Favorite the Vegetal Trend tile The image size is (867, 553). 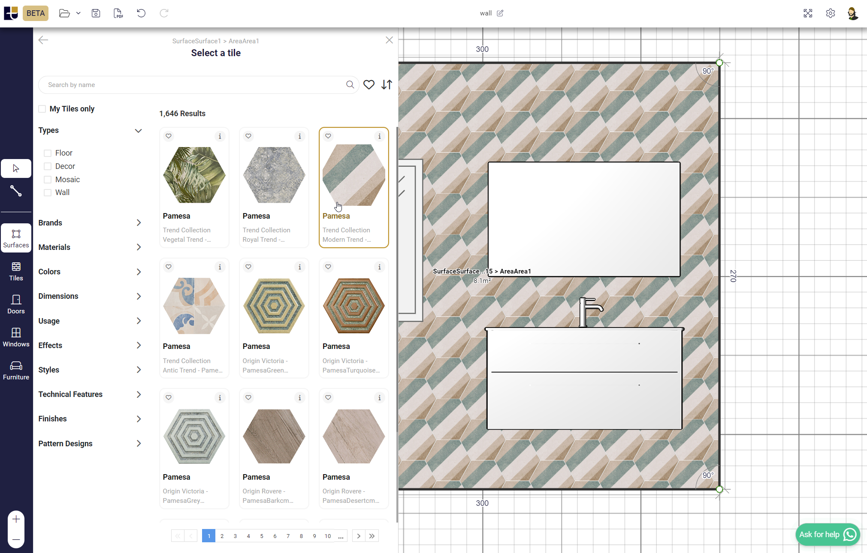point(169,136)
